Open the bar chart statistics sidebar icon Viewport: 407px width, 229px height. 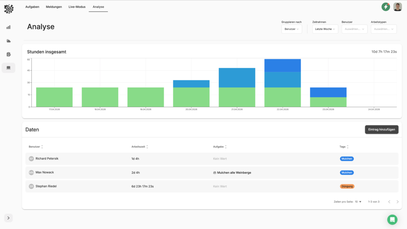[x=8, y=27]
